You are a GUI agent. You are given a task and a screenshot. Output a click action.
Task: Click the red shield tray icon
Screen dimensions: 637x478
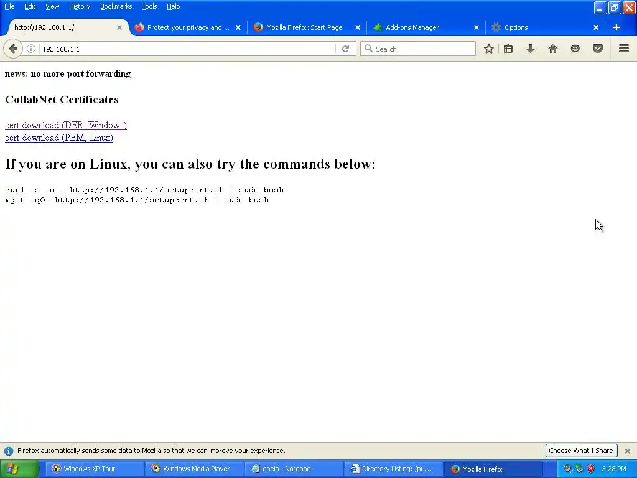[590, 469]
